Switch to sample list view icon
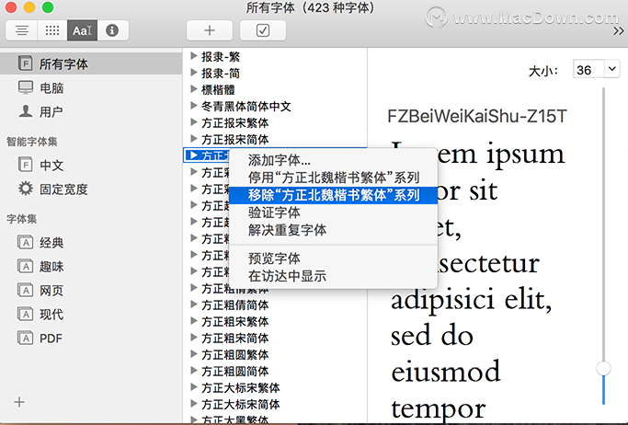The image size is (628, 425). pos(22,30)
